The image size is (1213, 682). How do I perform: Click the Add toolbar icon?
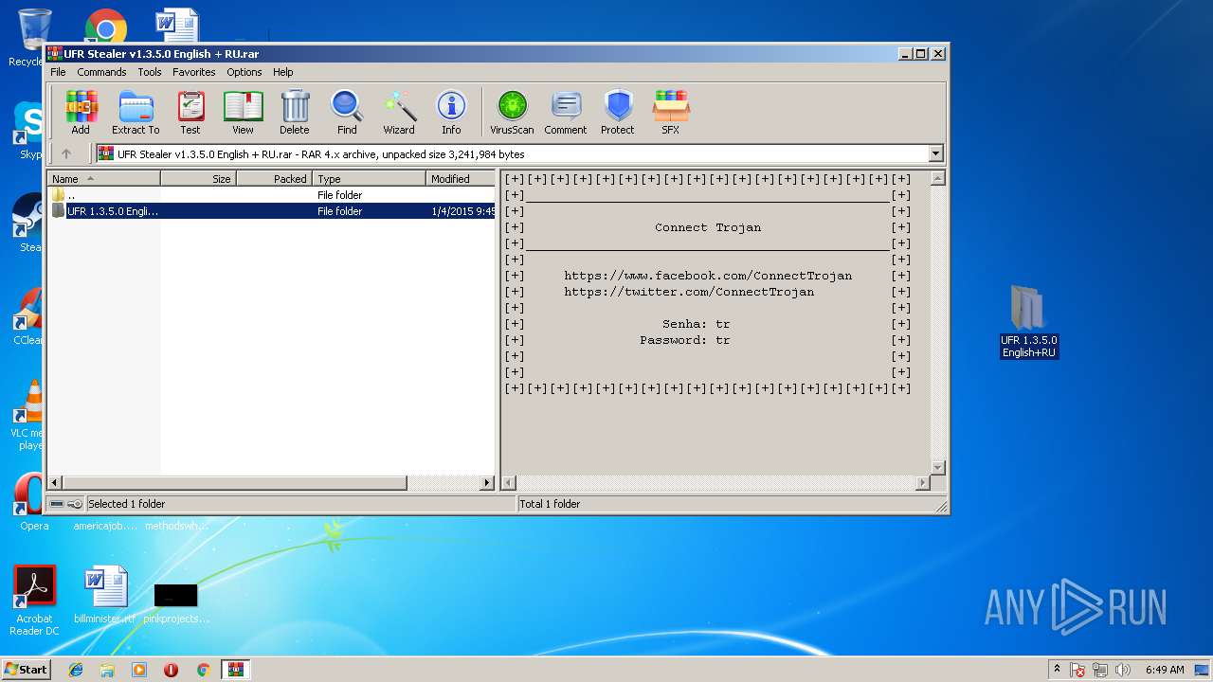(81, 113)
